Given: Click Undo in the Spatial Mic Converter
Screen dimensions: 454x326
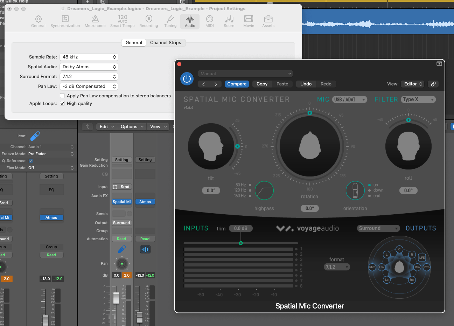Looking at the screenshot, I should coord(306,84).
